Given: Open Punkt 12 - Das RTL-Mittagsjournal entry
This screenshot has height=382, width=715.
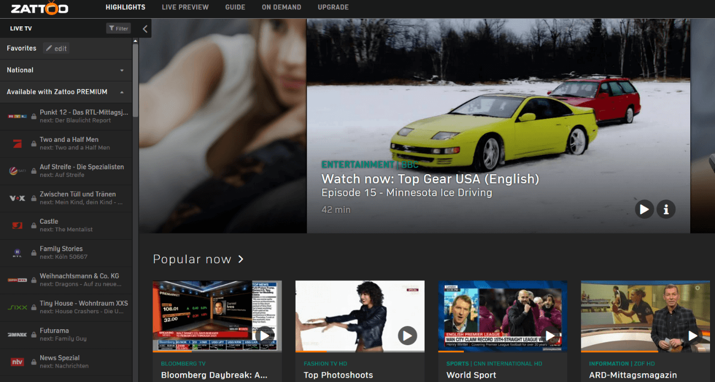Looking at the screenshot, I should coord(66,117).
